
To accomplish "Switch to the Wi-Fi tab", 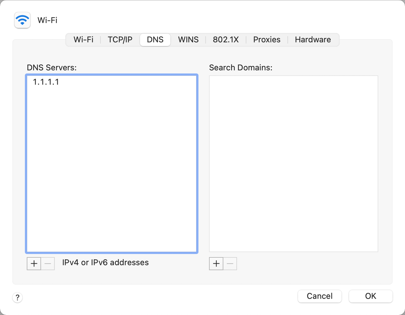I will [x=83, y=40].
